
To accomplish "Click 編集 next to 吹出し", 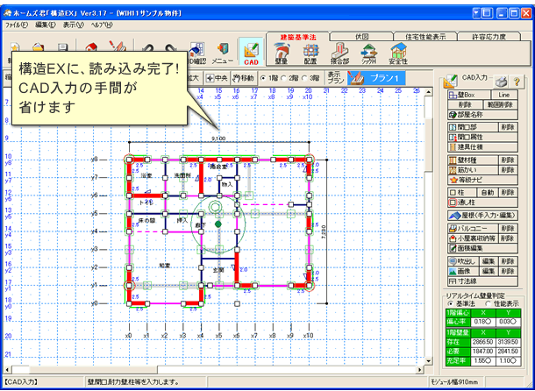I will (x=489, y=261).
